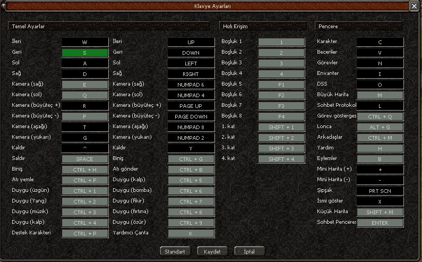Screen dimensions: 422x262
Task: Select the green S key field for Geri
Action: click(84, 53)
